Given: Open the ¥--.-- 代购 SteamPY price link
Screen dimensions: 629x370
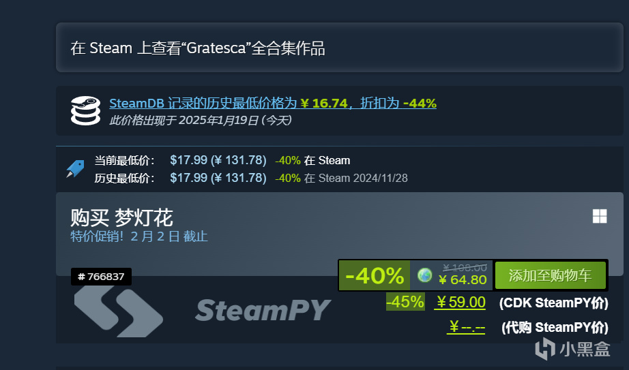Looking at the screenshot, I should [466, 326].
